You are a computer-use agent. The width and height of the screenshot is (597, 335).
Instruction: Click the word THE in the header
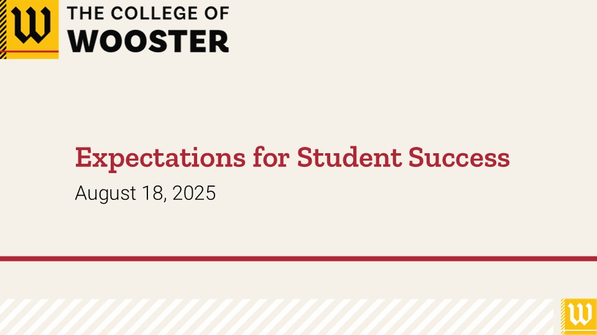coord(86,13)
